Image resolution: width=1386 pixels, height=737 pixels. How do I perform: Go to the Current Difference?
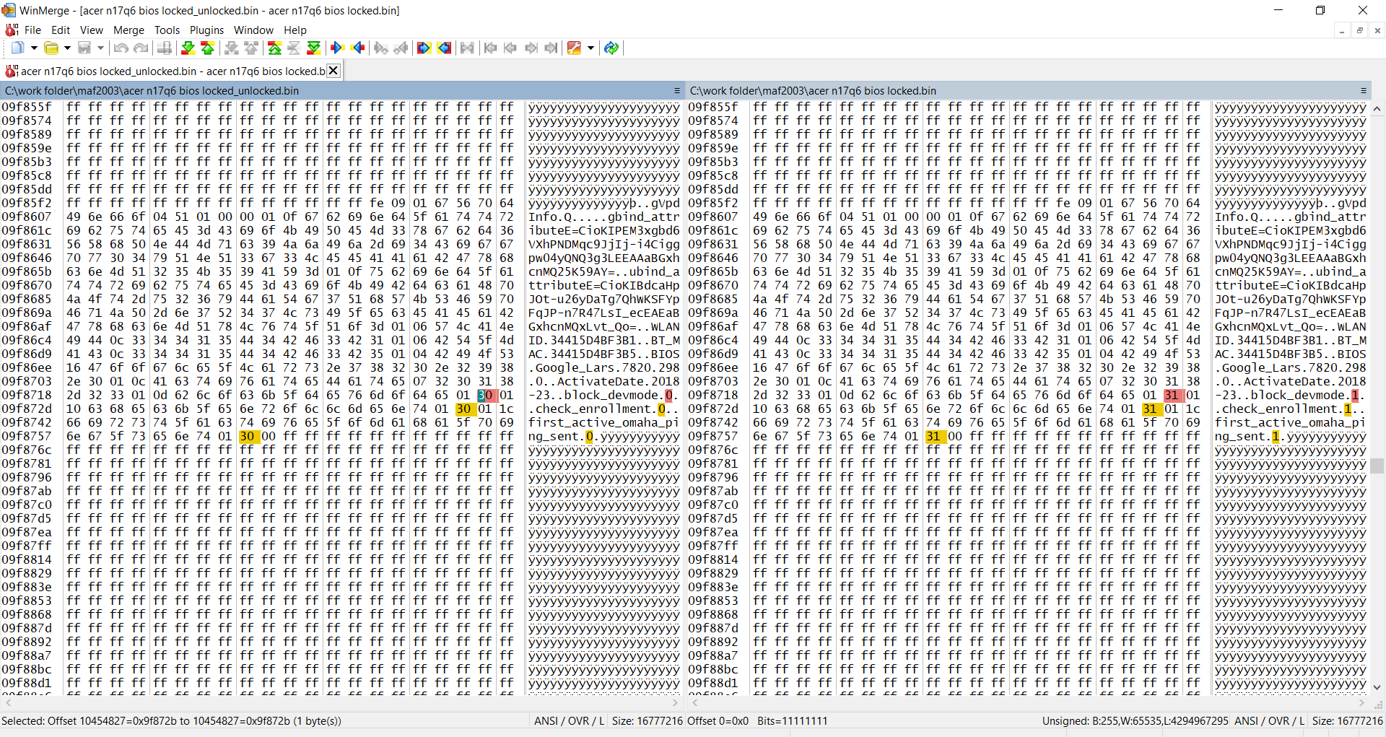(x=294, y=48)
